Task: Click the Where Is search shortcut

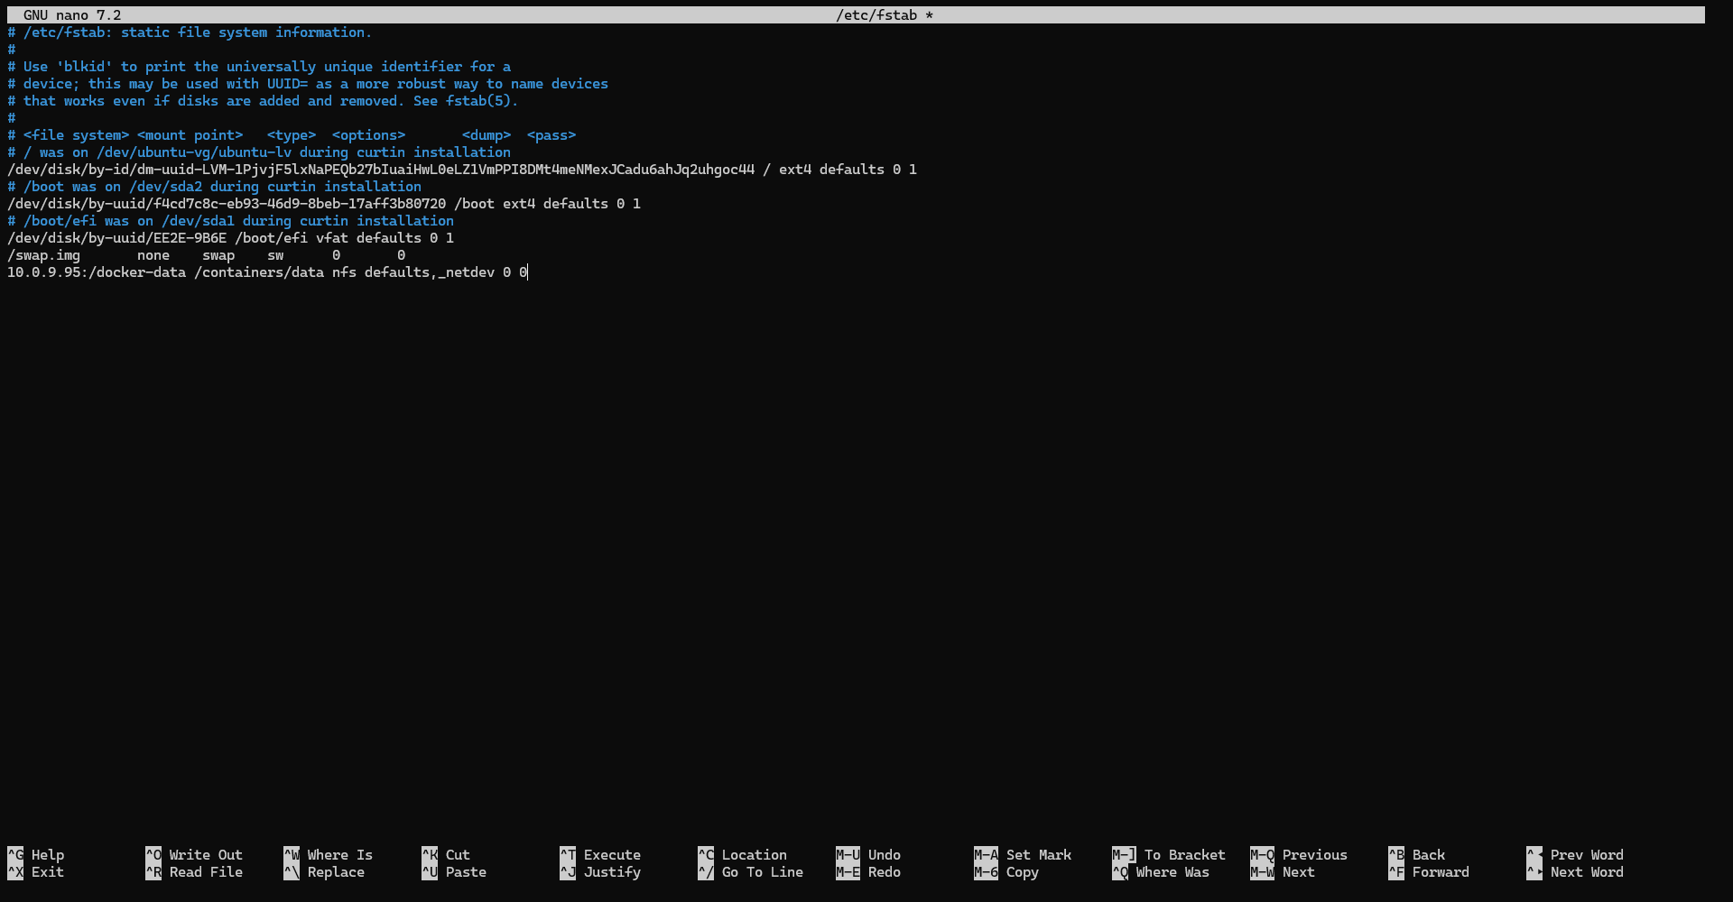Action: click(x=339, y=855)
